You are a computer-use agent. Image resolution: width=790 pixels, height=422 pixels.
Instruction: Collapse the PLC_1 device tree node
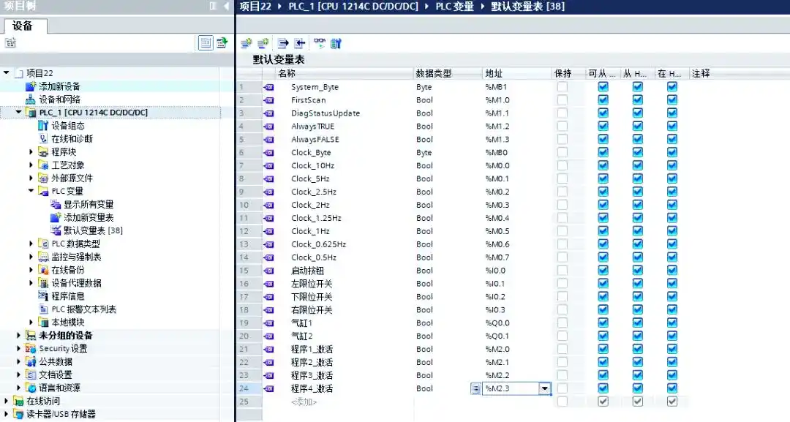tap(18, 112)
